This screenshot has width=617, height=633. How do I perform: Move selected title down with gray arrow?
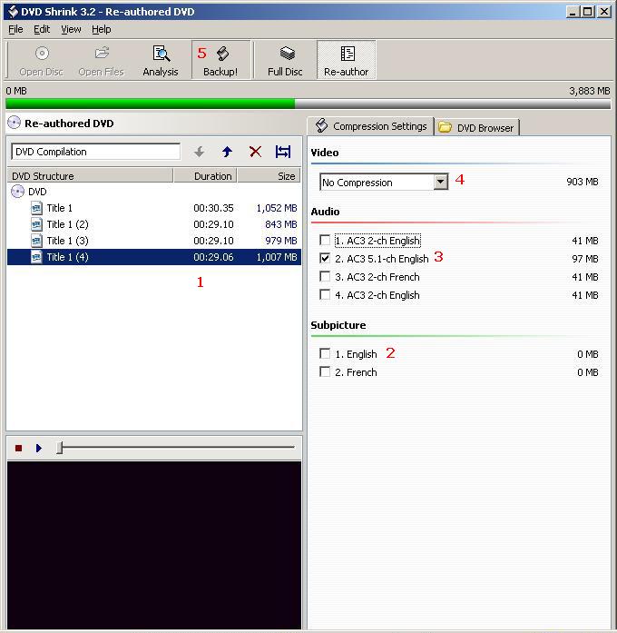pos(200,152)
